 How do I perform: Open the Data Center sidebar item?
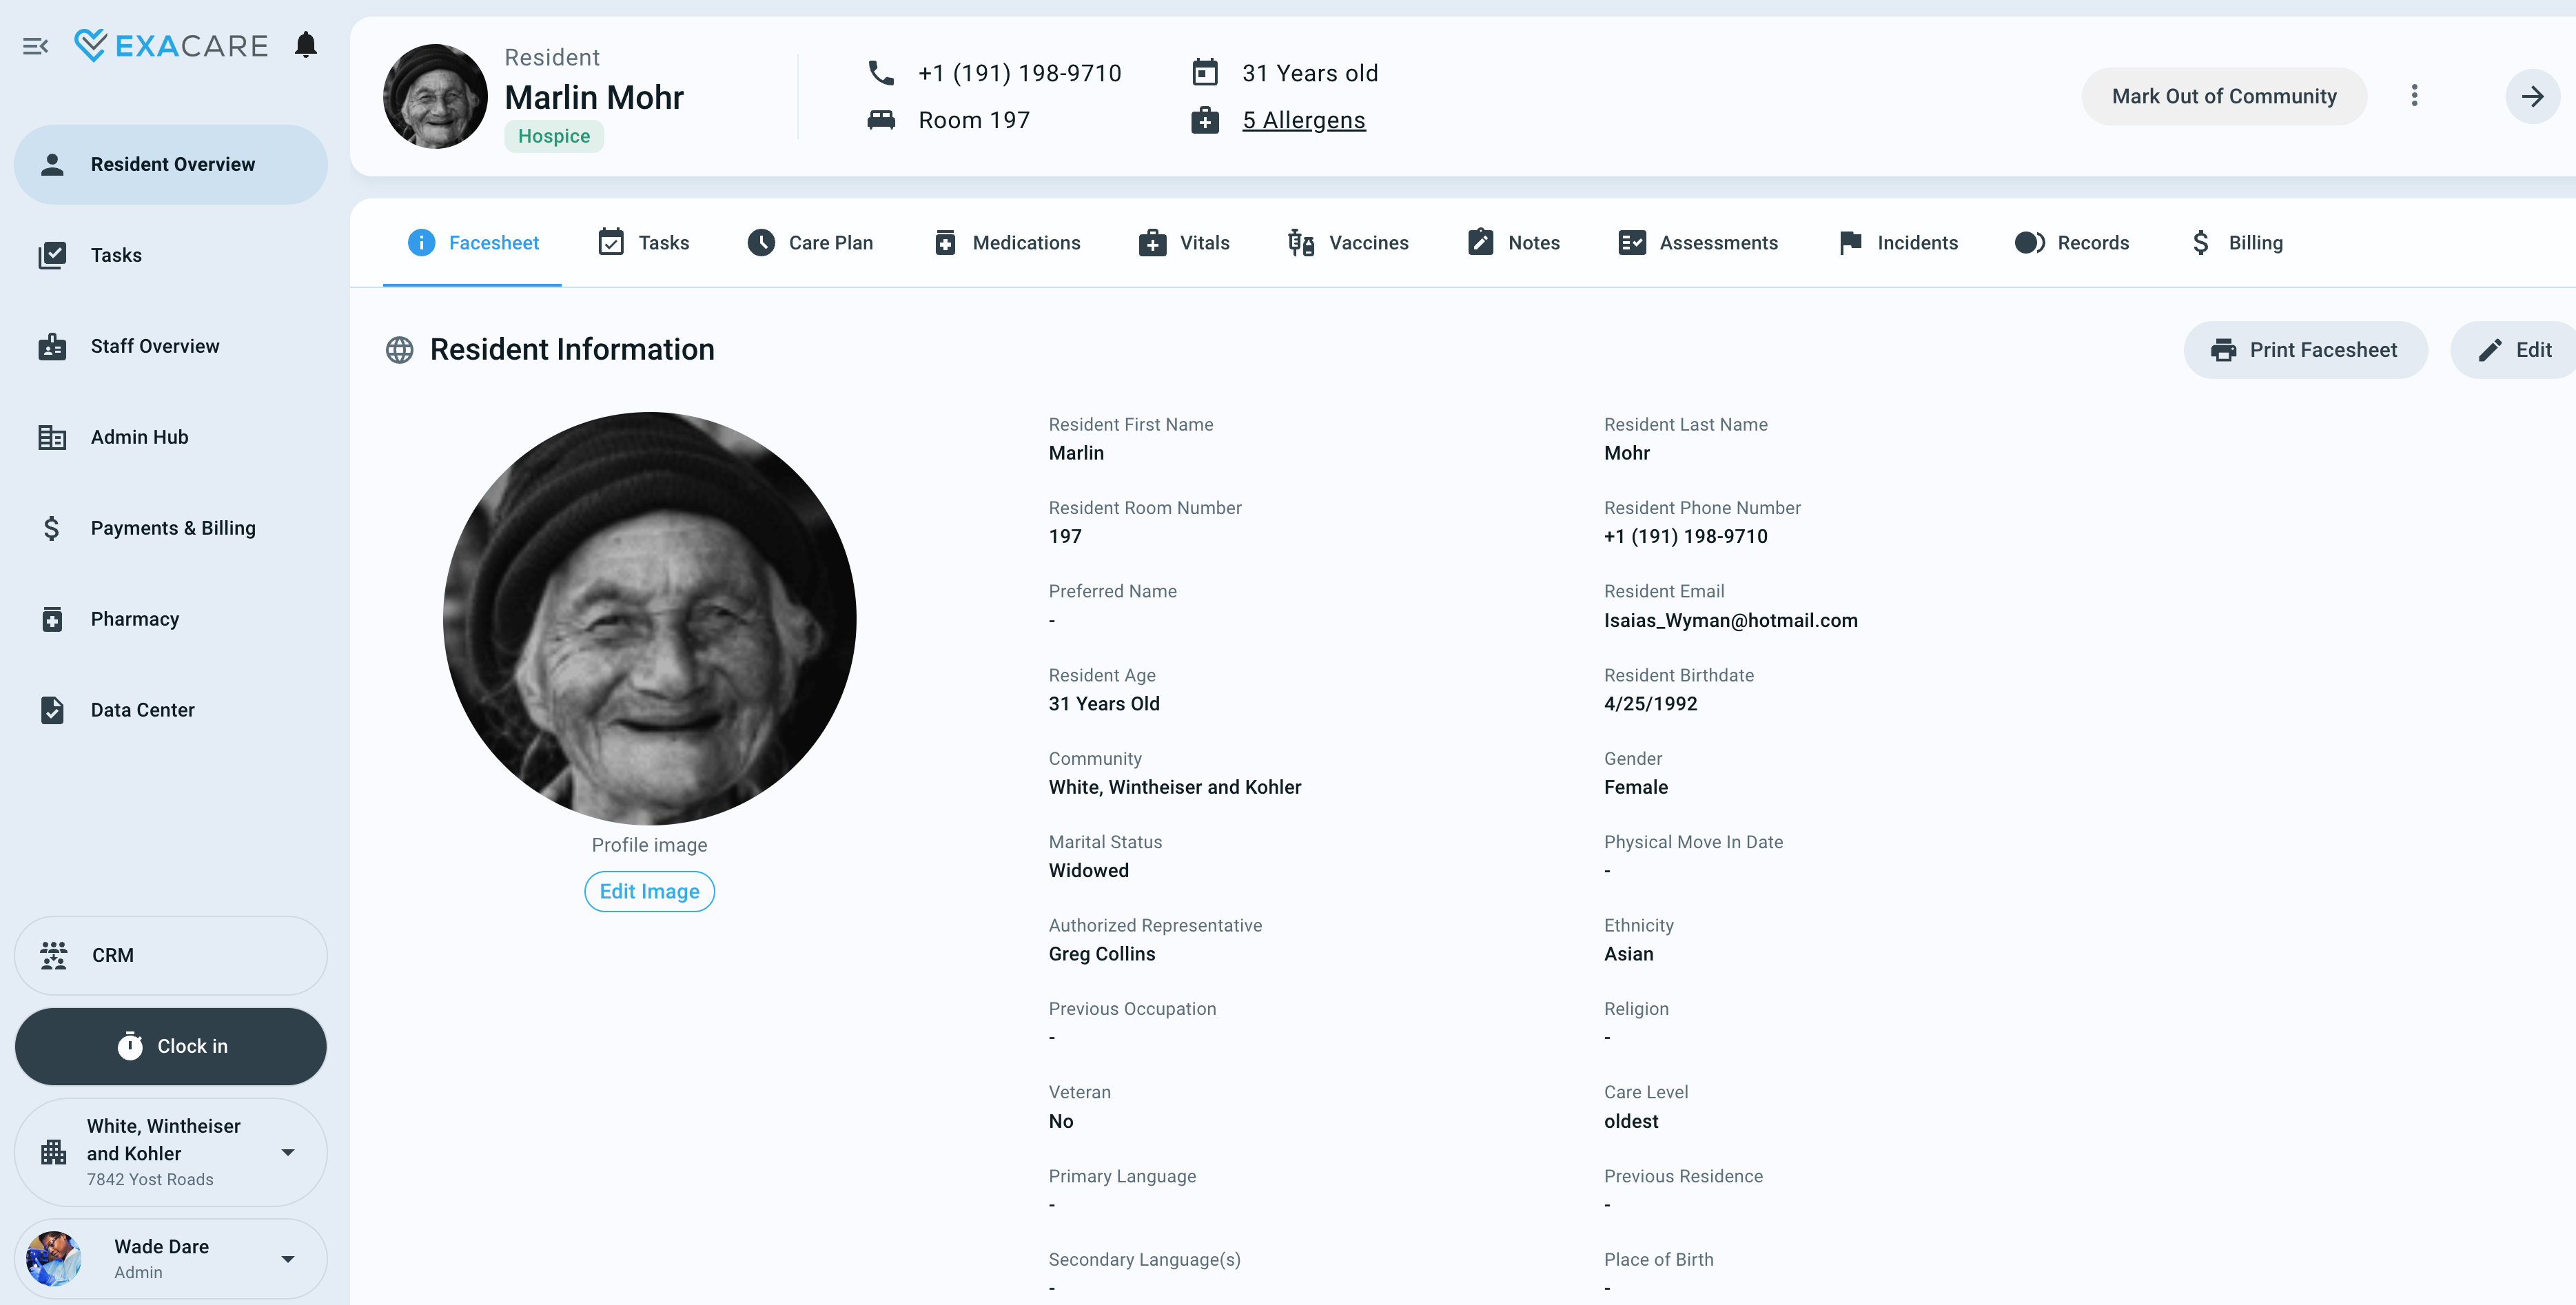tap(143, 710)
